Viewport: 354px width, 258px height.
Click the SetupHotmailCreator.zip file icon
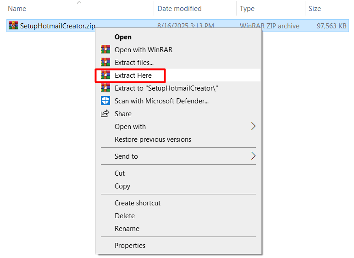(13, 26)
